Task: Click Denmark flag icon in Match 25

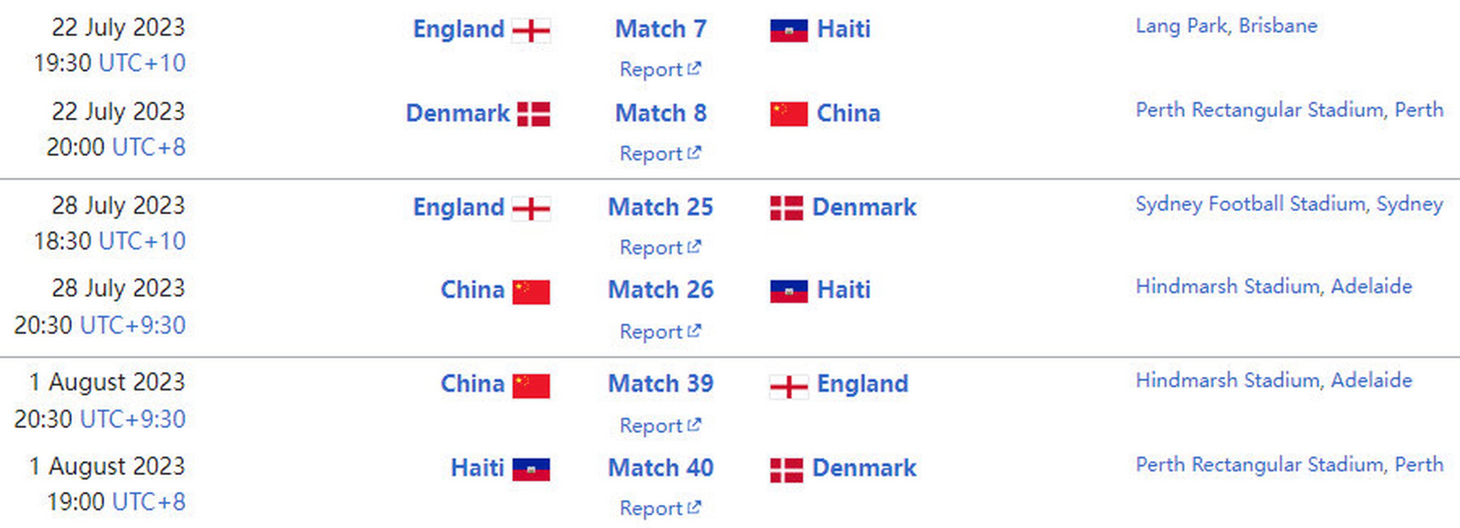Action: (x=786, y=208)
